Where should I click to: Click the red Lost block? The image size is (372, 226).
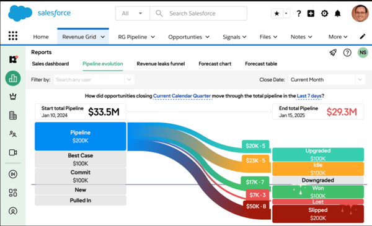coord(318,202)
